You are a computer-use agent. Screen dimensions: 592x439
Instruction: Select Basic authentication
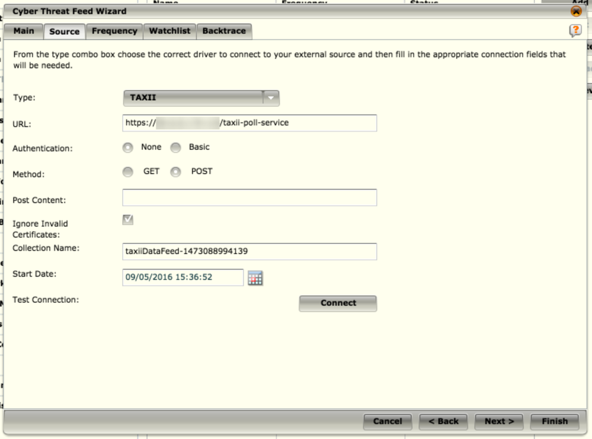[x=175, y=148]
